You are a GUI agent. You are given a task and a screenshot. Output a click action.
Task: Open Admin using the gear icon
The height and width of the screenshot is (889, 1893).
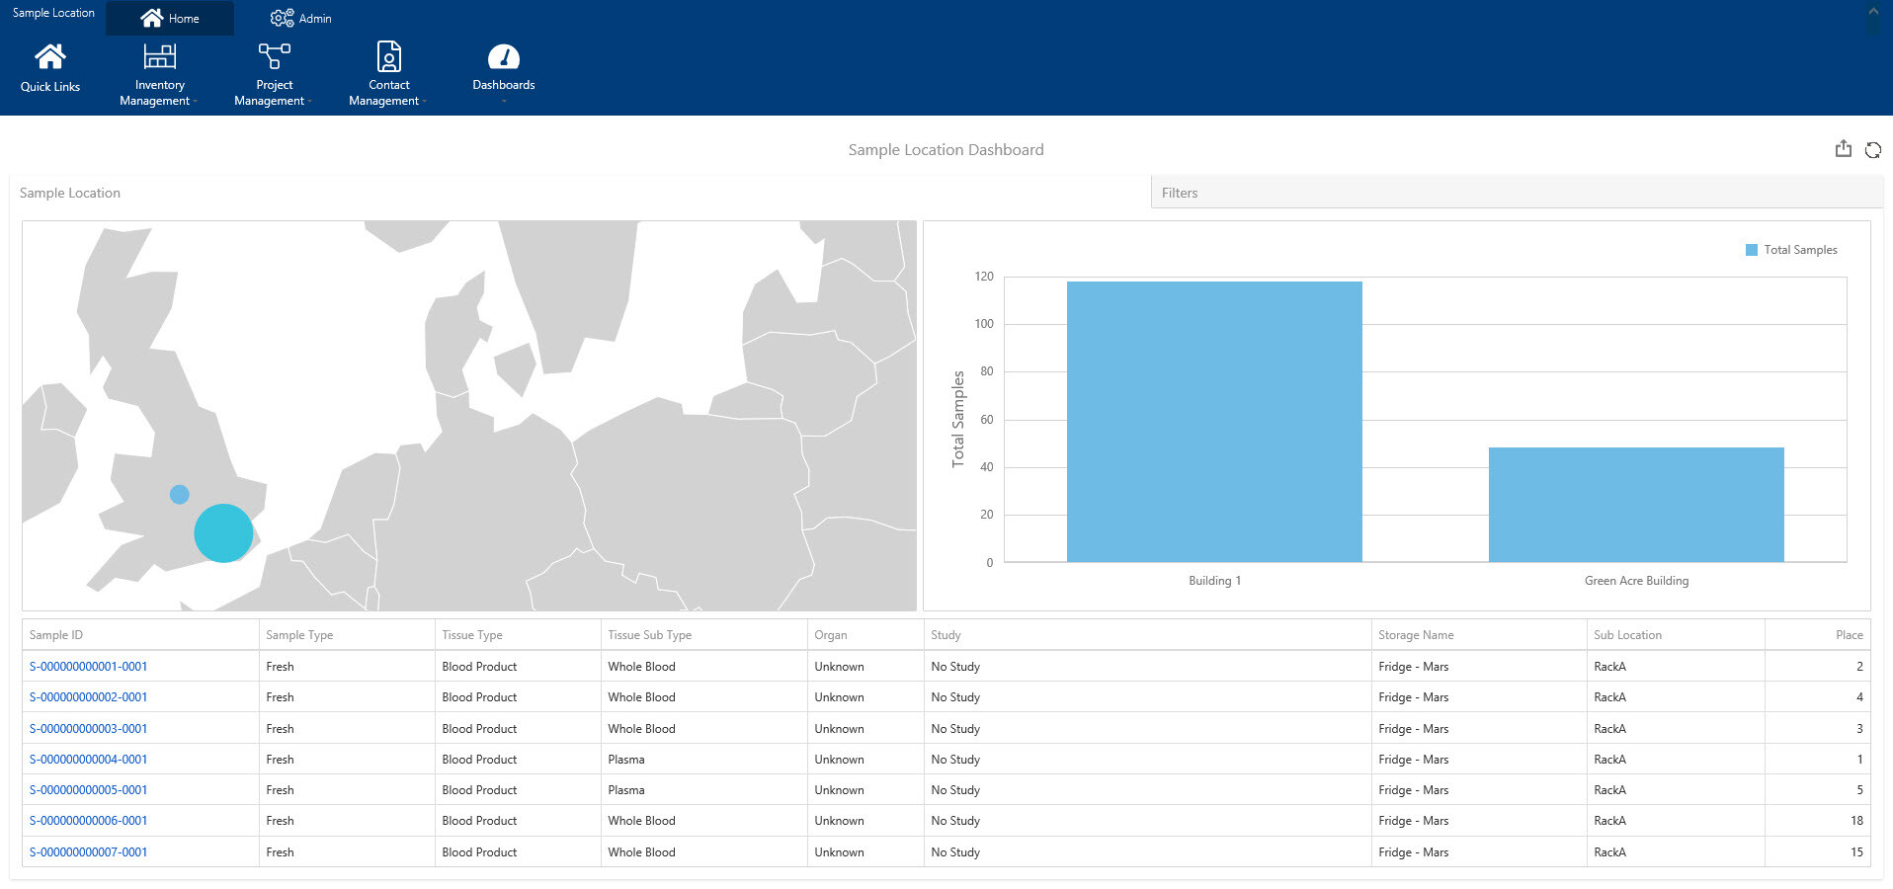click(282, 17)
